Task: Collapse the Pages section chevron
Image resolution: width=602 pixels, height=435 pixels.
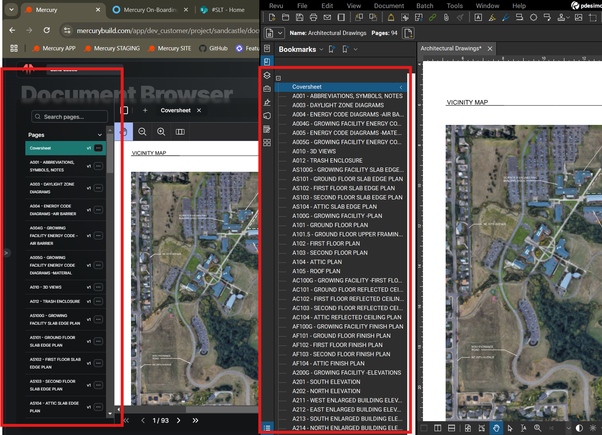Action: (100, 135)
